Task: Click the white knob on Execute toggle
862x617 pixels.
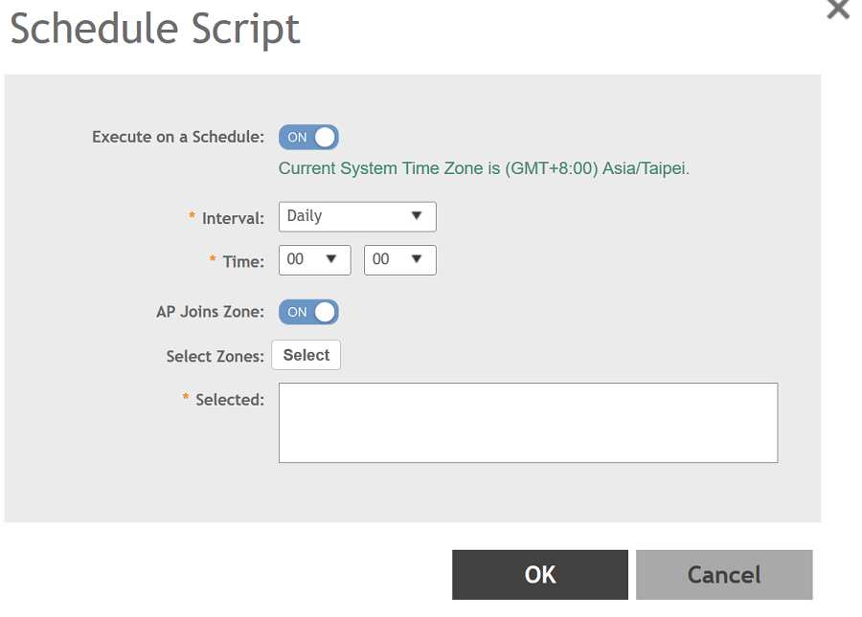Action: (x=326, y=137)
